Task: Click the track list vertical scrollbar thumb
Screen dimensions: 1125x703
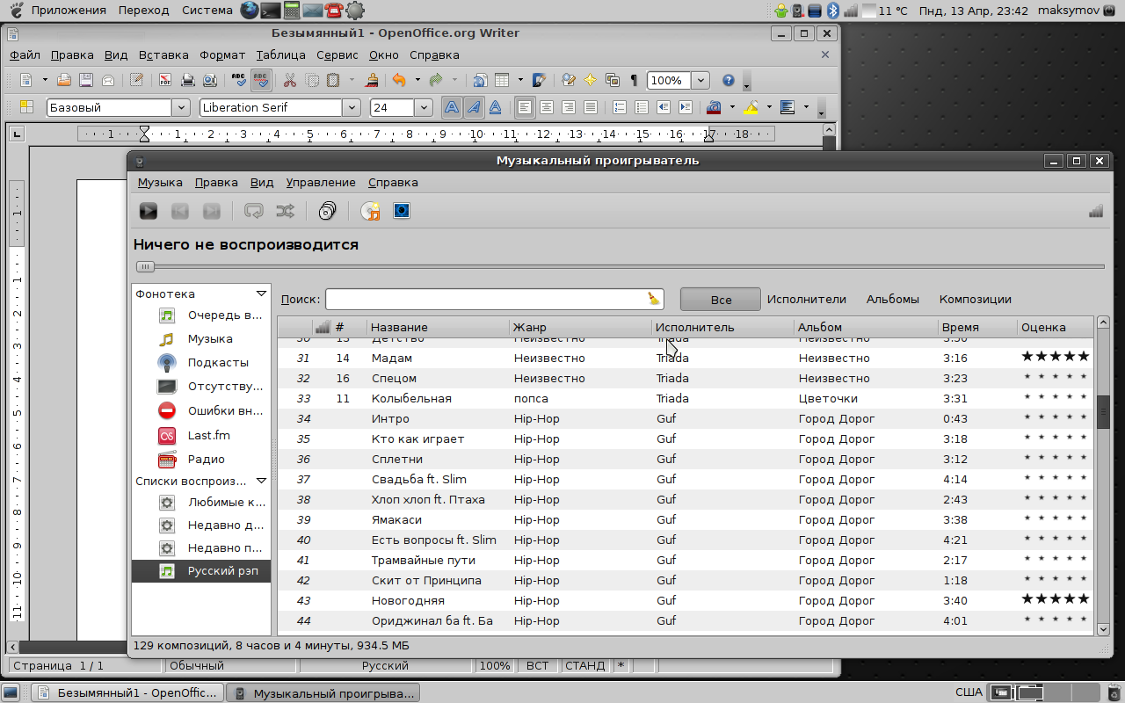Action: [x=1104, y=412]
